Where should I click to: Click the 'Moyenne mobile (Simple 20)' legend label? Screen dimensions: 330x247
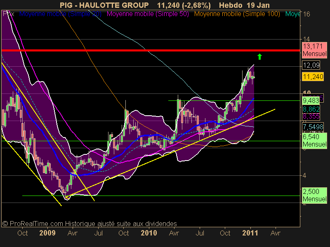(60, 14)
